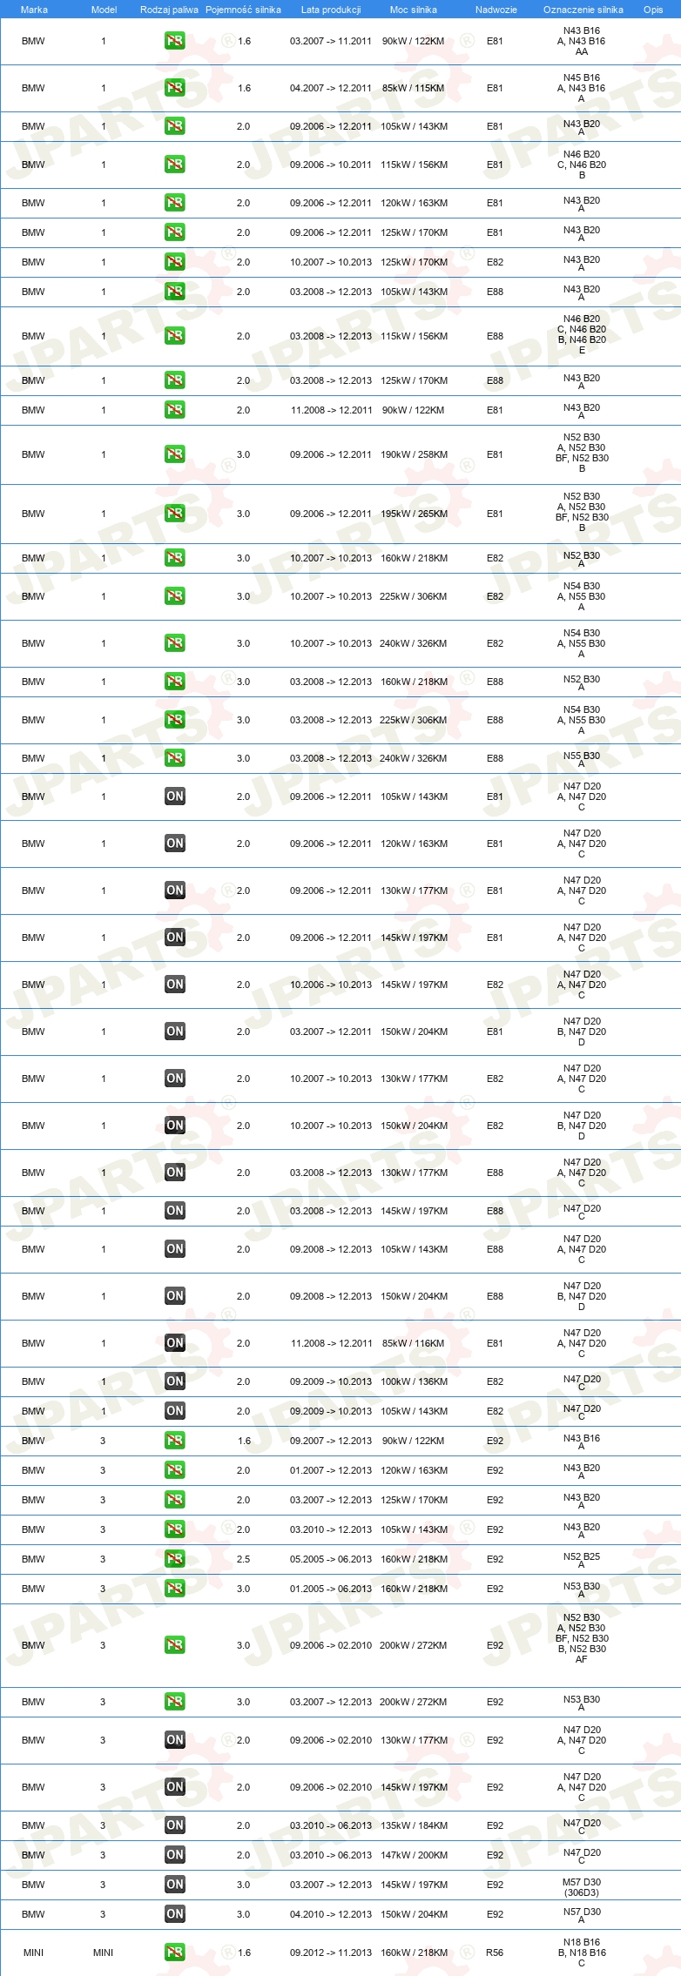This screenshot has width=681, height=1976.
Task: Click diesel ON icon in 147kW/200KM row
Action: point(175,1855)
